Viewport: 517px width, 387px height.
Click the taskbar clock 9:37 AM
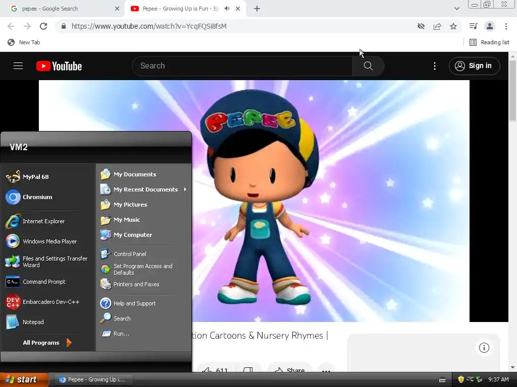coord(498,379)
